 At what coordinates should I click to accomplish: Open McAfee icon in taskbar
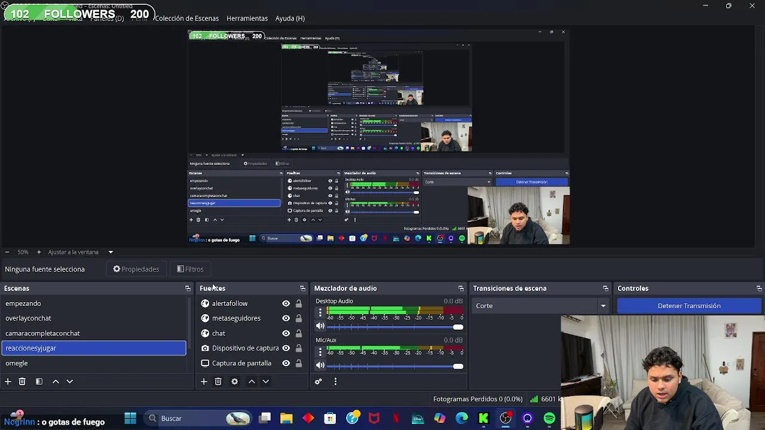(x=374, y=419)
